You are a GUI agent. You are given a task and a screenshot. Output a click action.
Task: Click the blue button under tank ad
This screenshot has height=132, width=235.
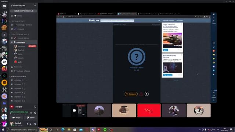pos(166,50)
